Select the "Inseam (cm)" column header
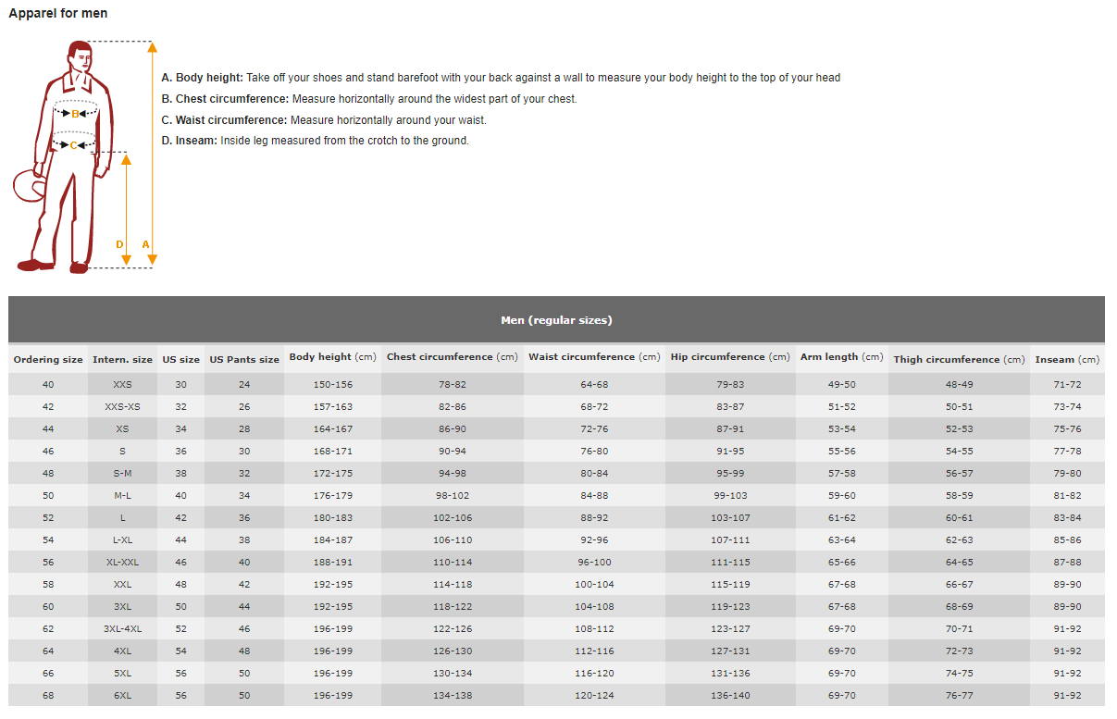1117x719 pixels. (1067, 359)
